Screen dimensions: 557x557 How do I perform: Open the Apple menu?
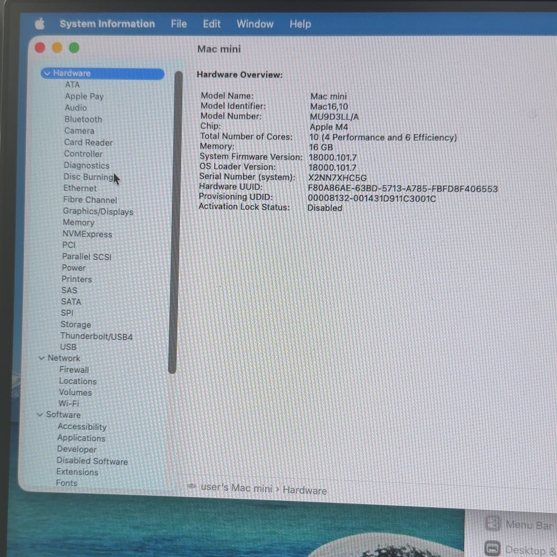40,24
